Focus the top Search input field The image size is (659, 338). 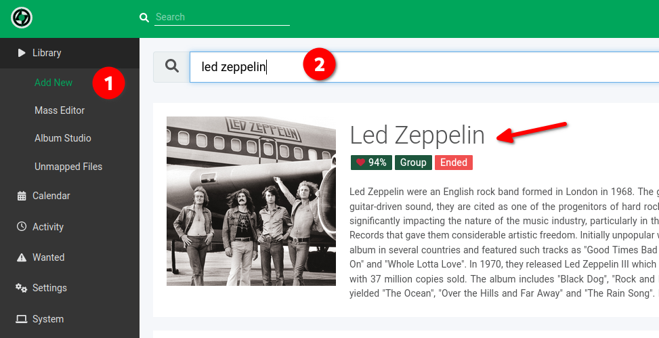tap(222, 17)
